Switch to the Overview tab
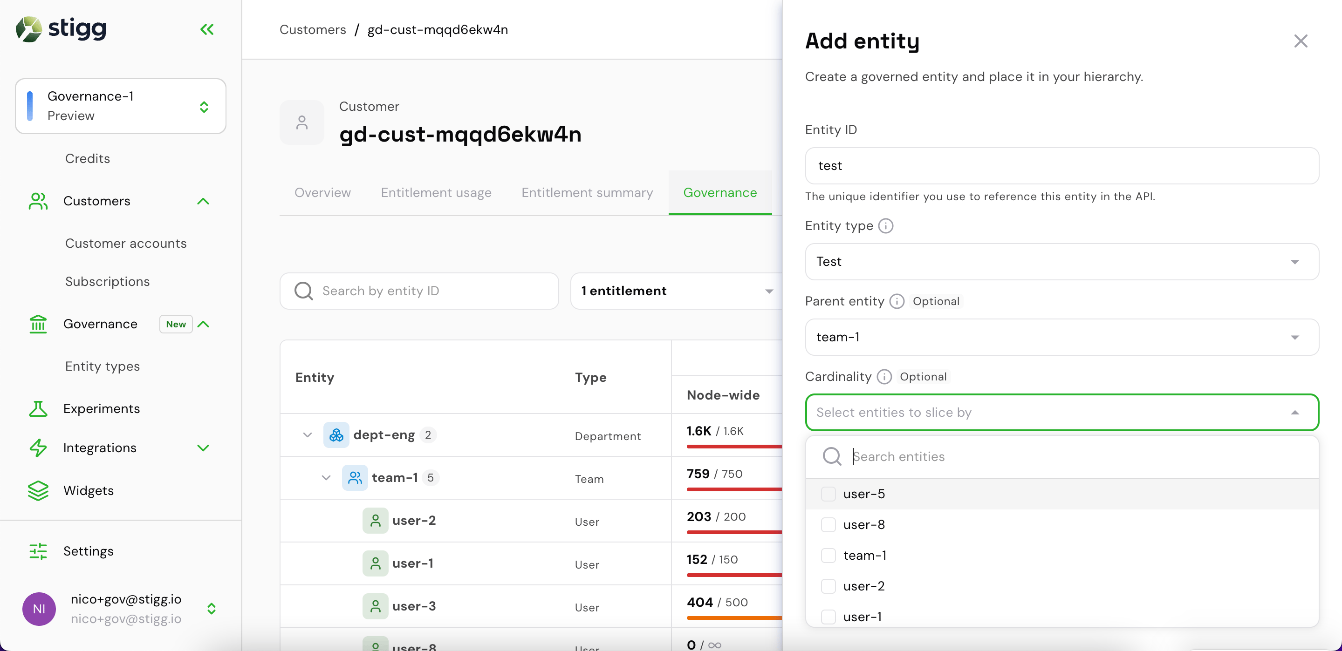The height and width of the screenshot is (651, 1342). click(x=322, y=193)
